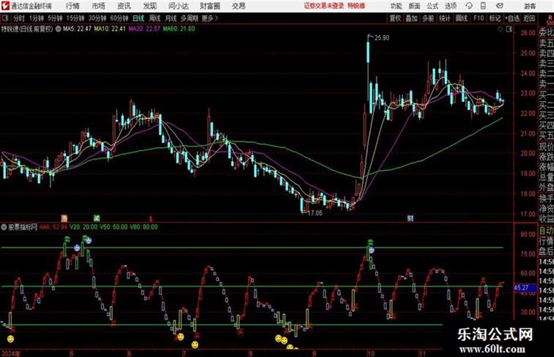The height and width of the screenshot is (357, 554).
Task: Click the 25.90 high price label
Action: (382, 38)
